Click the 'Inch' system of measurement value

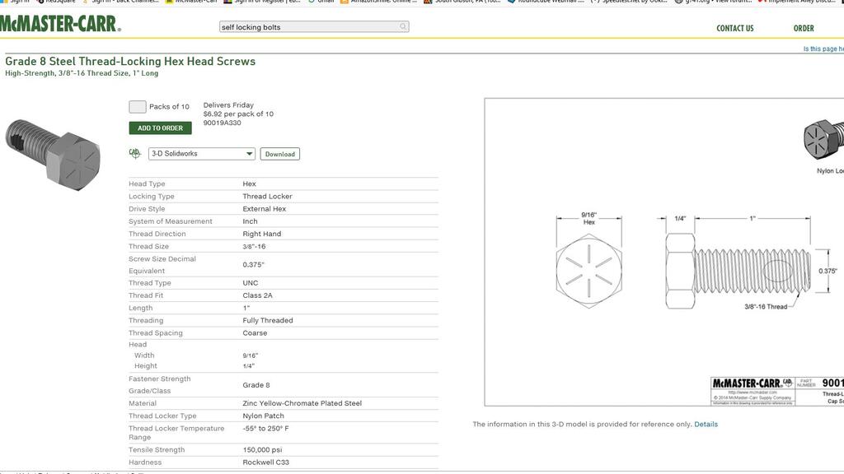(x=250, y=221)
